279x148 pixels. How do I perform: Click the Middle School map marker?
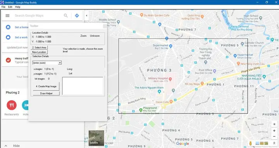click(x=118, y=22)
